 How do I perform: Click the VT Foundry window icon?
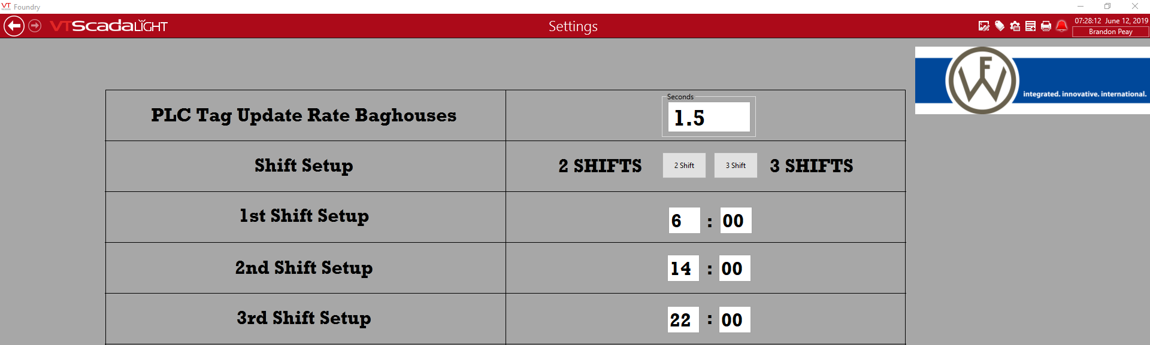pos(6,6)
